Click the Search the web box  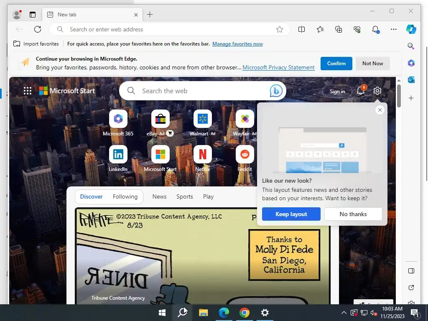[x=203, y=91]
